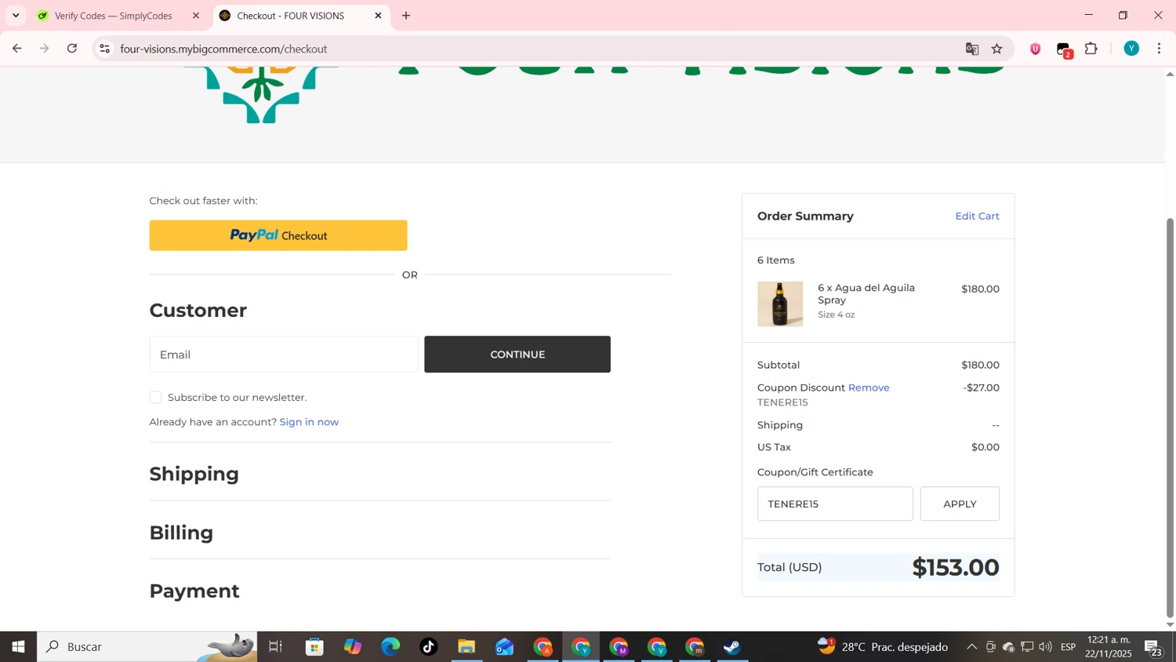Open Outlook from the taskbar
This screenshot has height=662, width=1176.
pos(504,647)
